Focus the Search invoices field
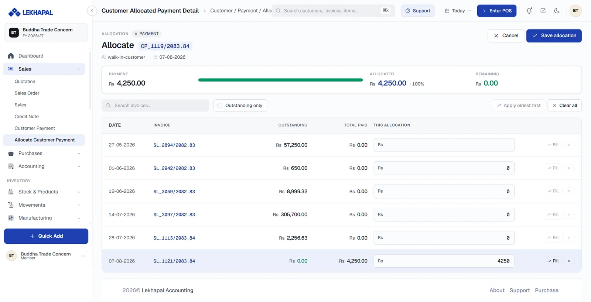 click(155, 106)
